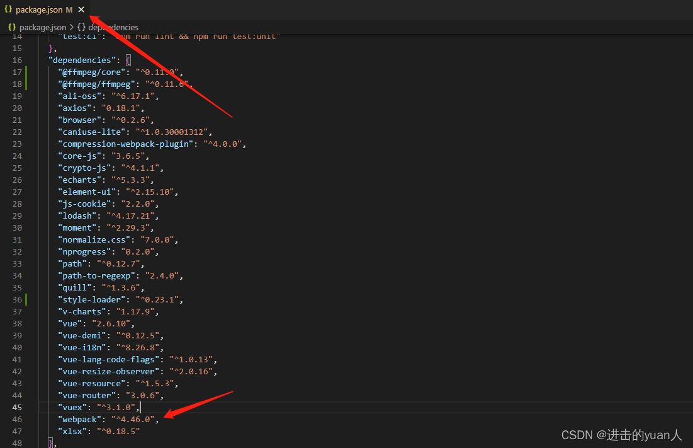Select the package.json editor tab
Viewport: 693px width, 448px height.
[45, 9]
